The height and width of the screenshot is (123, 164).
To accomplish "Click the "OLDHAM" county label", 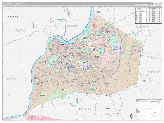I will (x=142, y=27).
